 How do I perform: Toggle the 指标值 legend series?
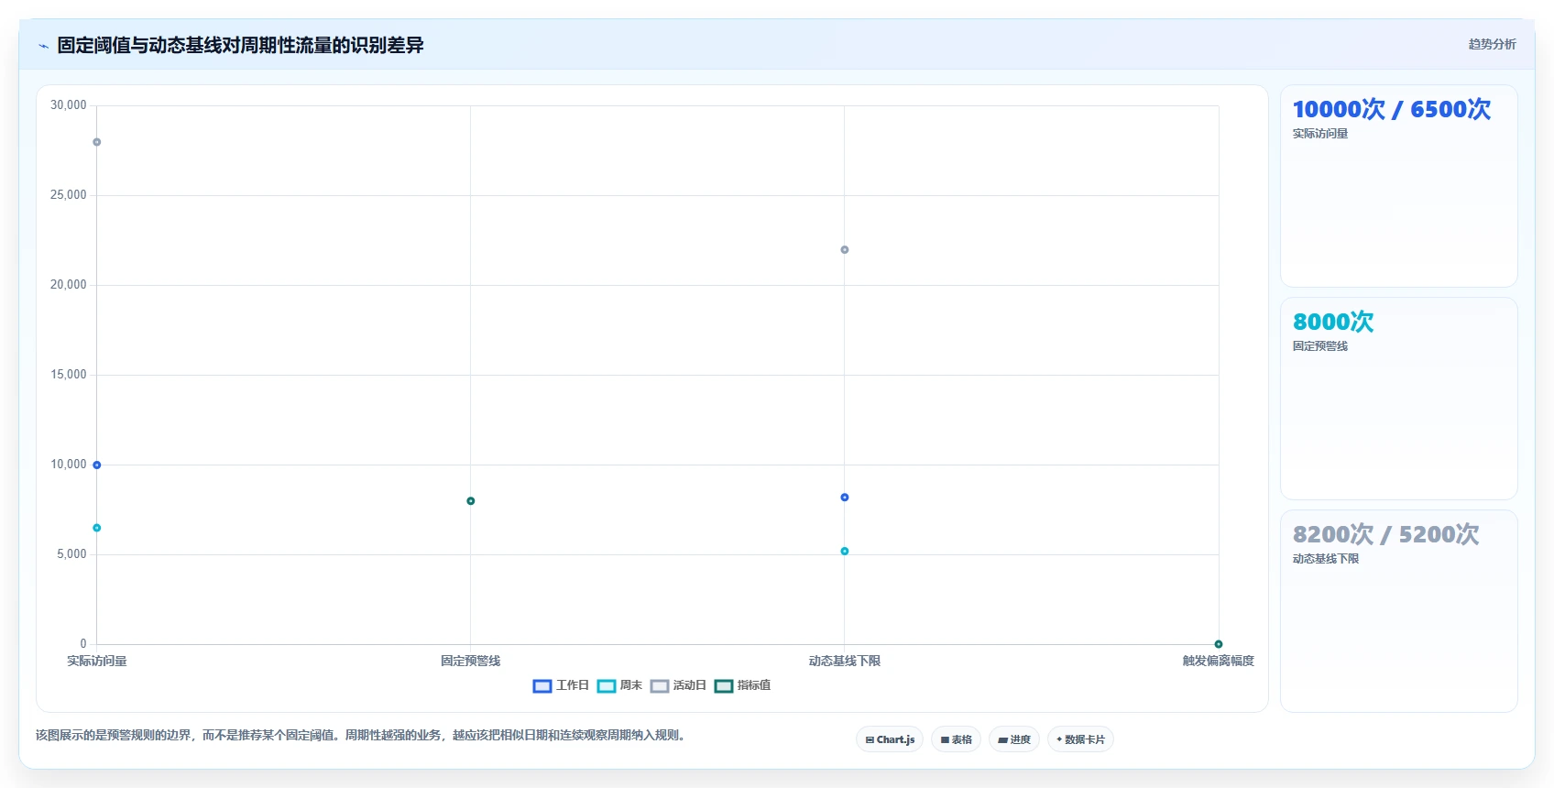click(742, 685)
